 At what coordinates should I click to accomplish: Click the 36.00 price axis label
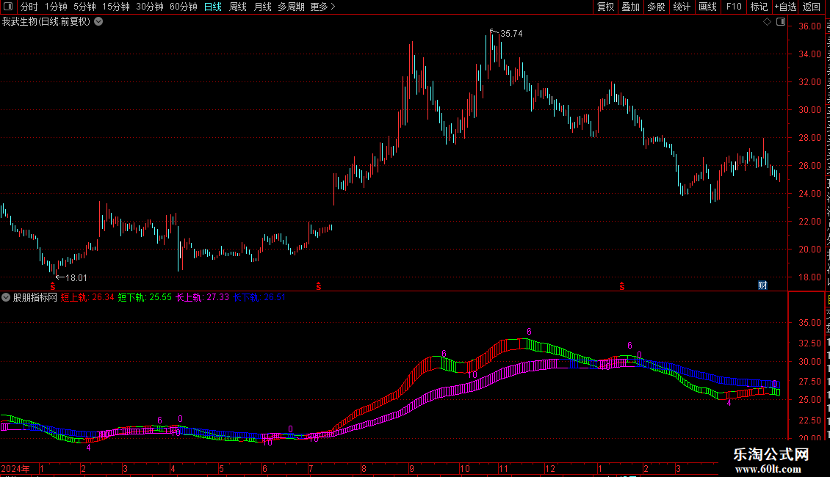tap(810, 26)
